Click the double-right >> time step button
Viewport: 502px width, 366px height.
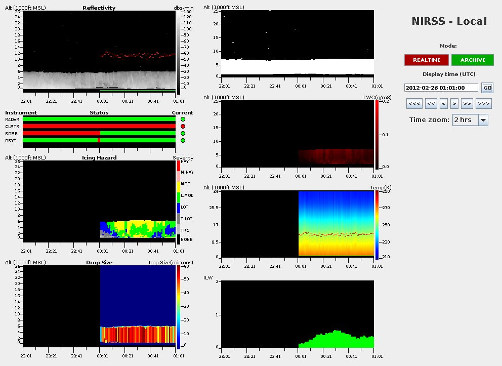[x=467, y=104]
